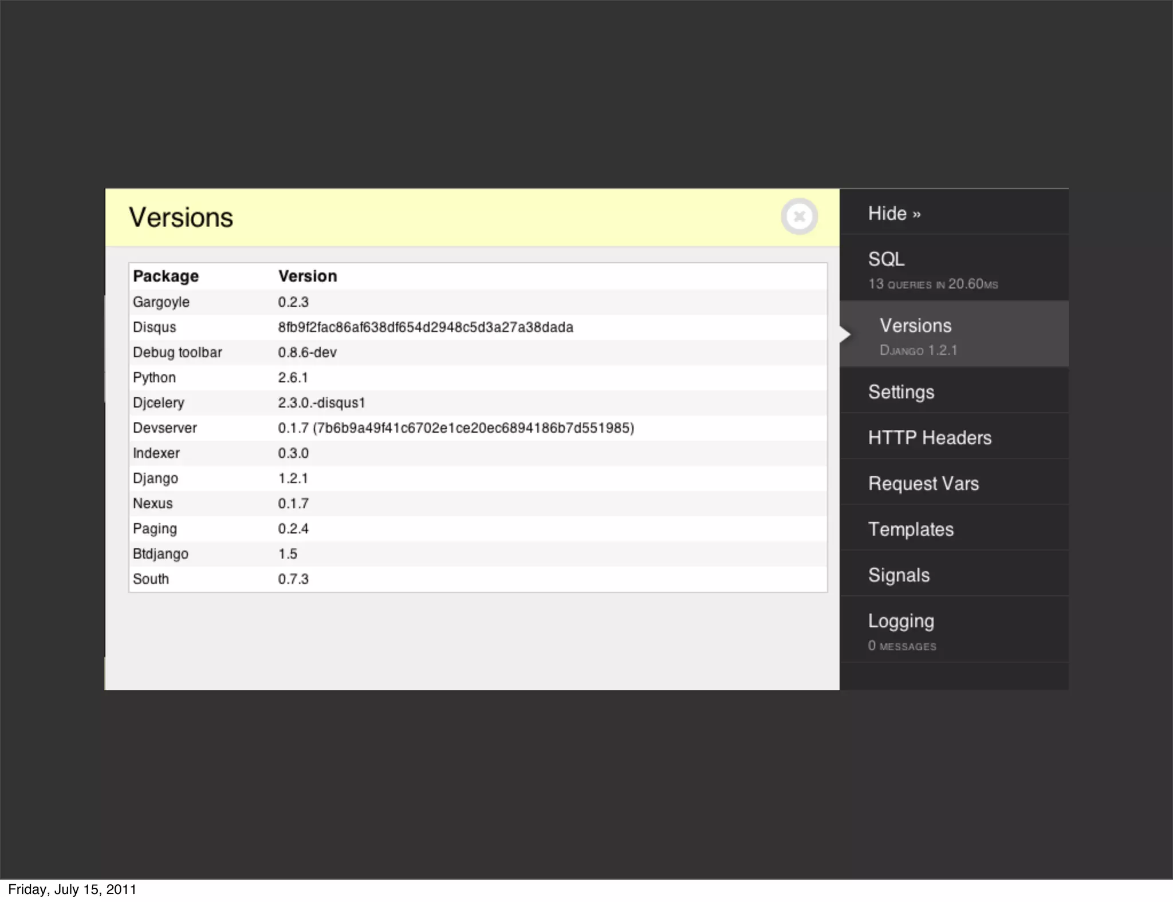Open the Templates panel
This screenshot has height=902, width=1173.
tap(911, 529)
